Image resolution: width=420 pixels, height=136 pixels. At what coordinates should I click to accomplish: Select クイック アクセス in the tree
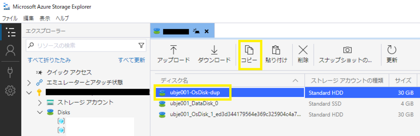(69, 72)
